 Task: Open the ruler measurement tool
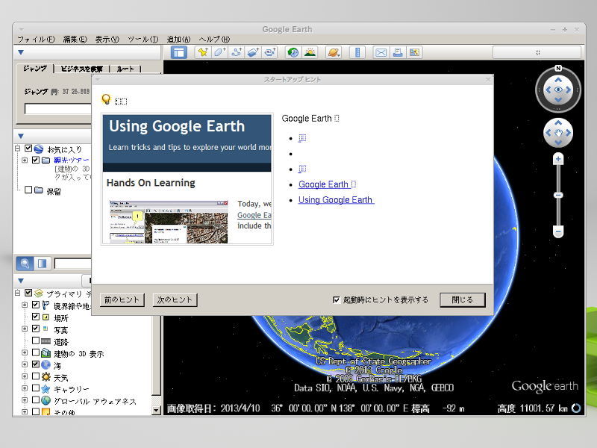pyautogui.click(x=357, y=52)
